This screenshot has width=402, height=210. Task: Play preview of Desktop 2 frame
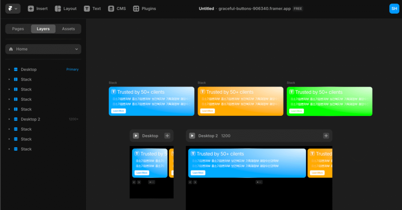tap(192, 136)
